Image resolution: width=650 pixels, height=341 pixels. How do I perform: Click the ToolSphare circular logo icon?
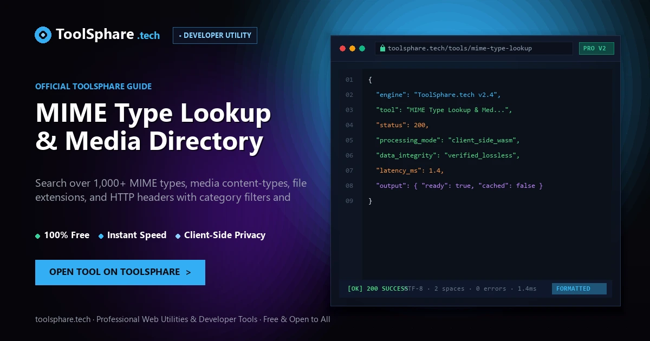click(x=43, y=35)
